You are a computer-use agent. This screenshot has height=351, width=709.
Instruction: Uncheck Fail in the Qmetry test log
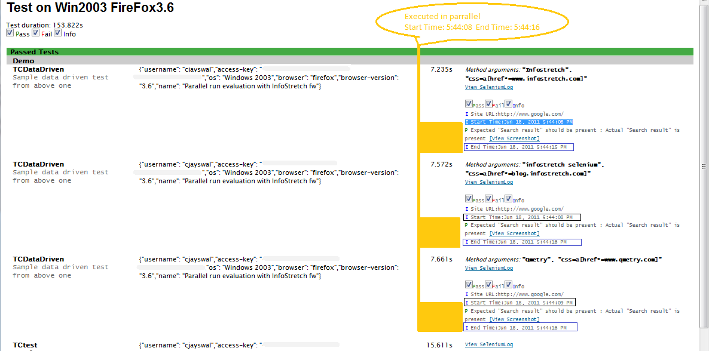pyautogui.click(x=488, y=285)
